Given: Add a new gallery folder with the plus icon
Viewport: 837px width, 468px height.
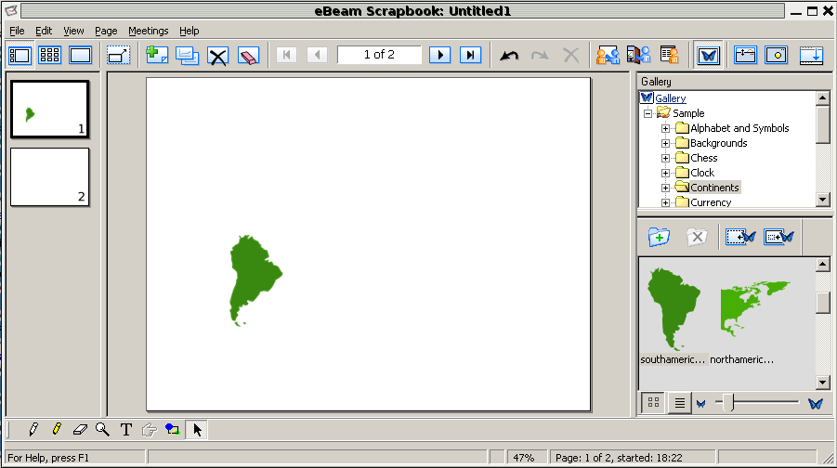Looking at the screenshot, I should (659, 237).
